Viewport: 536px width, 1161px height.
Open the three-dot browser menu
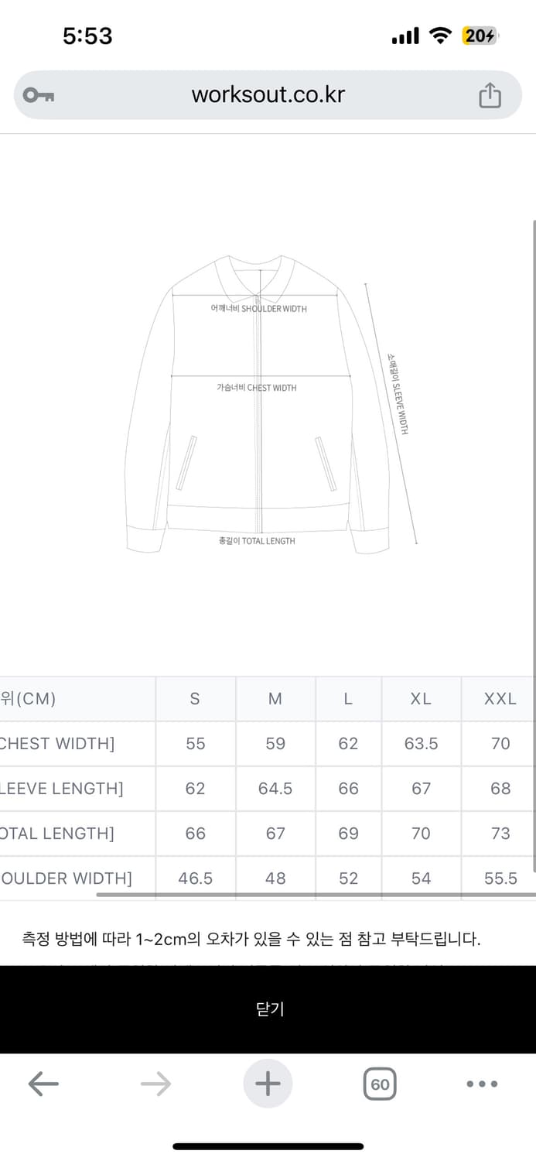pos(483,1084)
